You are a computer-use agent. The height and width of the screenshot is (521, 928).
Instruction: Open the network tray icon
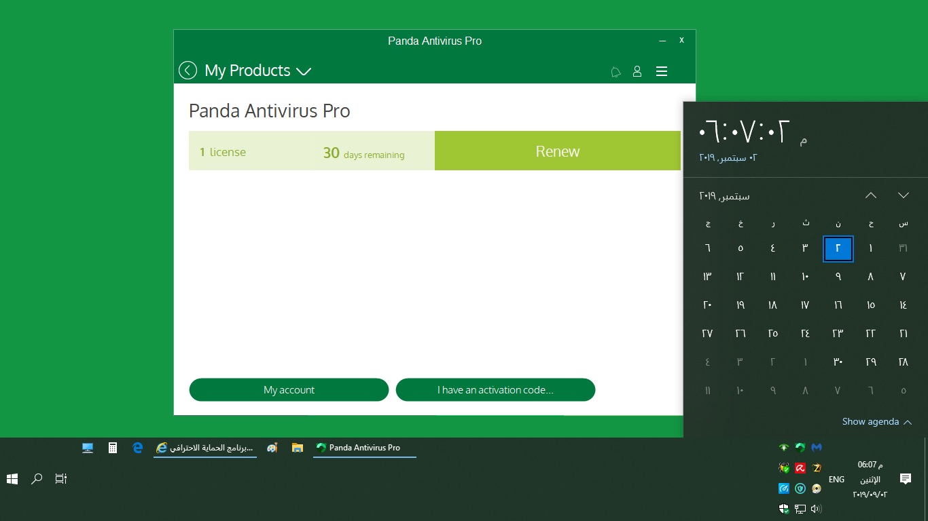click(800, 509)
